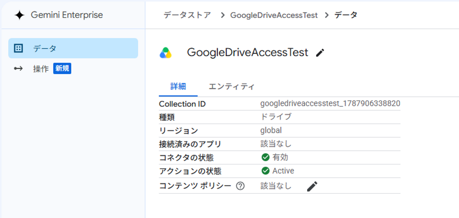Click the 操作 arrow icon in sidebar
This screenshot has width=459, height=218.
pyautogui.click(x=18, y=69)
